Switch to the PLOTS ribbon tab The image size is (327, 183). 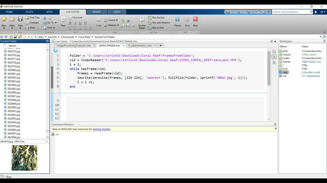click(29, 12)
